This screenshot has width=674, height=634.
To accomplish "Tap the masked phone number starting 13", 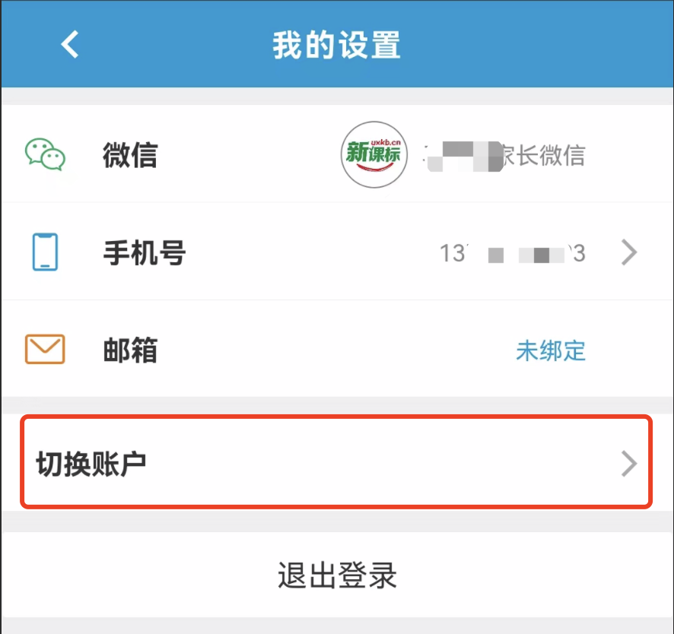I will click(513, 253).
